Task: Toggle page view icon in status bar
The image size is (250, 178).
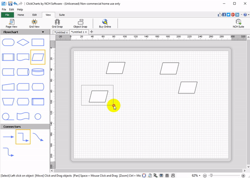Action: pyautogui.click(x=150, y=175)
